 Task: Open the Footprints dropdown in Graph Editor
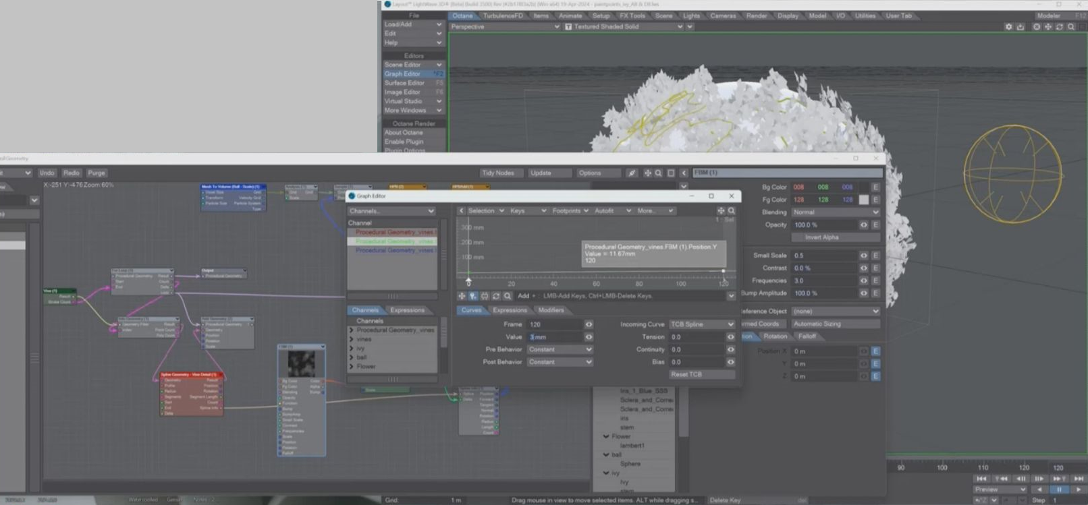pyautogui.click(x=570, y=211)
